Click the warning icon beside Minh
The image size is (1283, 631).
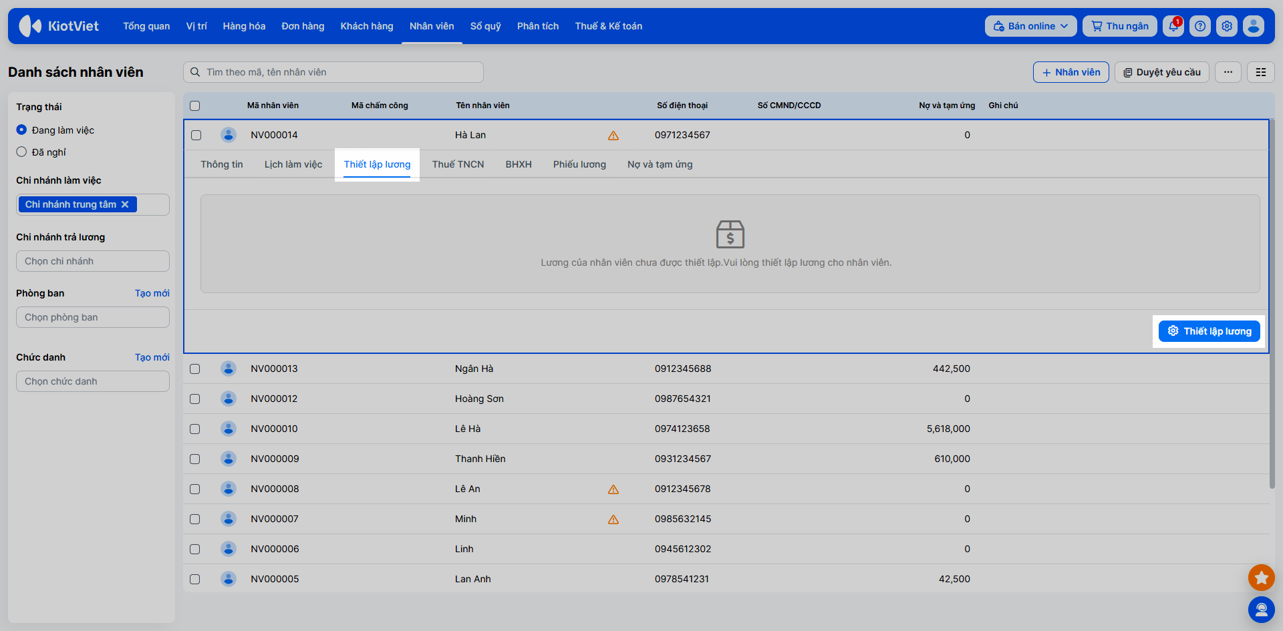tap(613, 519)
